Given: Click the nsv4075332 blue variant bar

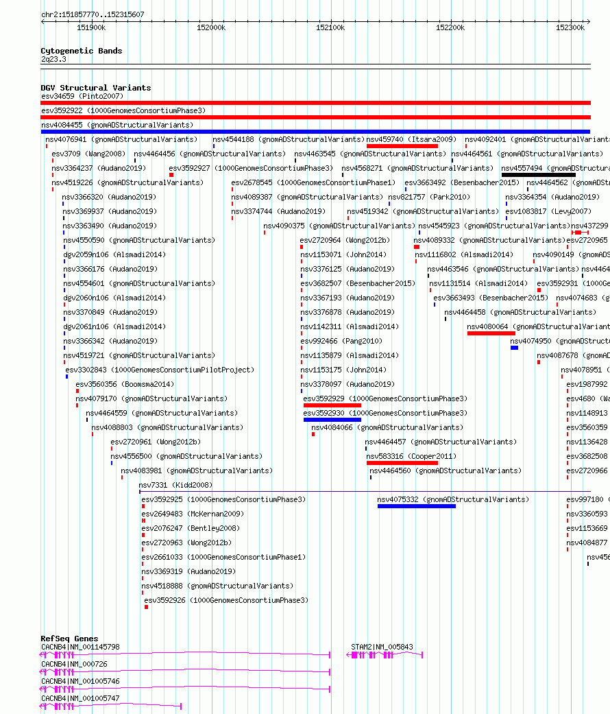Looking at the screenshot, I should point(417,506).
